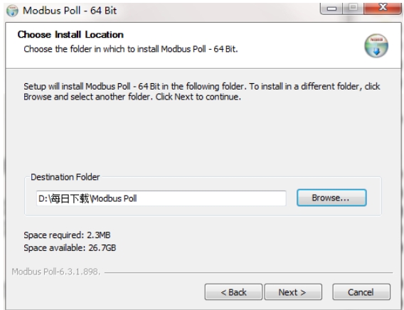Cancel the Modbus Poll installation
Screen dimensions: 404x310
(361, 292)
